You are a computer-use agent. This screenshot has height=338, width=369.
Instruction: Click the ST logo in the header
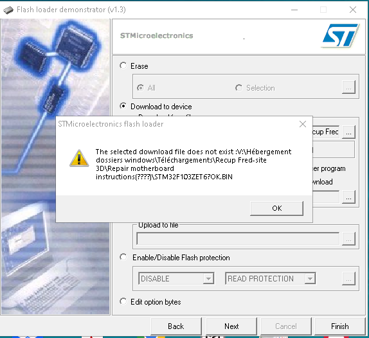pyautogui.click(x=341, y=35)
